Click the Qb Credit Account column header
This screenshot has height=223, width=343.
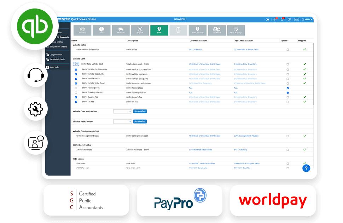[x=244, y=41]
